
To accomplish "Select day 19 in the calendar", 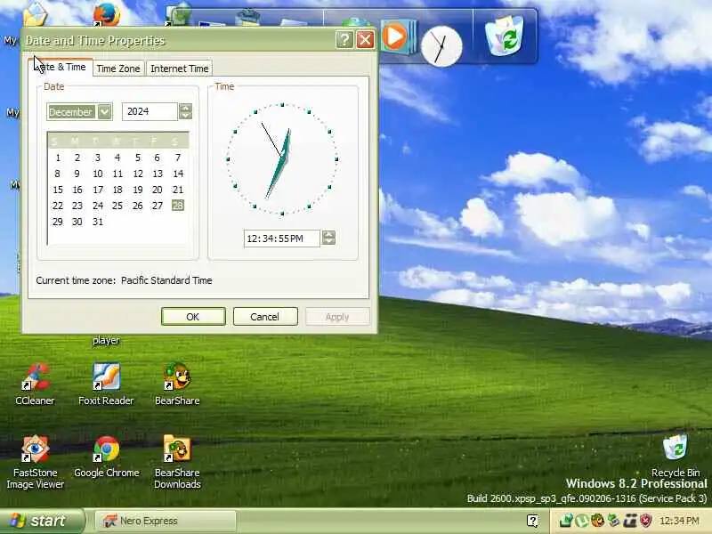I will point(138,190).
